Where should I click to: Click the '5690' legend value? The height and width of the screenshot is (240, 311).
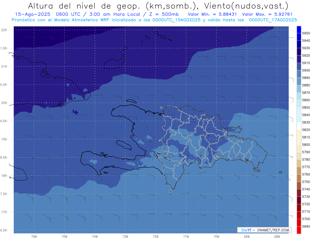[306, 226]
